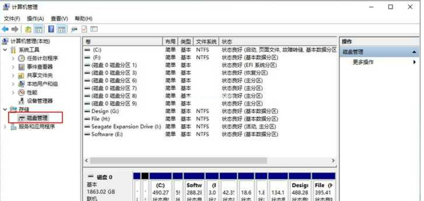Image resolution: width=424 pixels, height=201 pixels.
Task: Expand Services and Applications (服务和应用程序) node
Action: (x=5, y=127)
